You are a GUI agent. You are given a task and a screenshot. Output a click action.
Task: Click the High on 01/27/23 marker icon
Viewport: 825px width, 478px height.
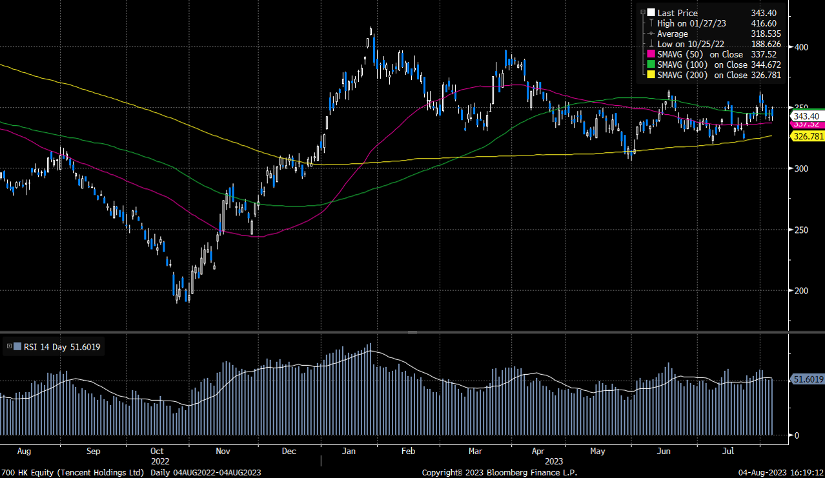tap(650, 23)
